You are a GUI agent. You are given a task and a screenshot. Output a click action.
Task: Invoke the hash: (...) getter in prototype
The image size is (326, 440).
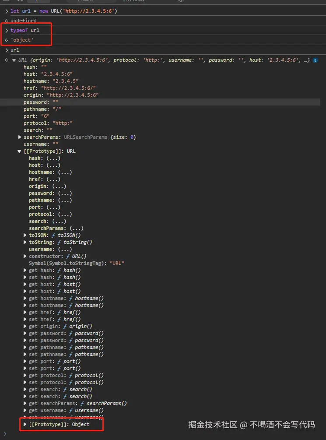tap(53, 158)
